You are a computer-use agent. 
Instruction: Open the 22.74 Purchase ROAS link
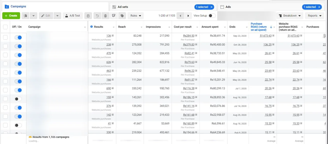point(268,80)
